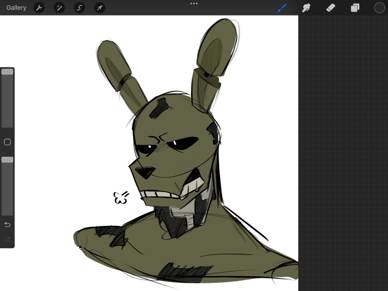Return to the Gallery
The width and height of the screenshot is (388, 291).
click(16, 8)
